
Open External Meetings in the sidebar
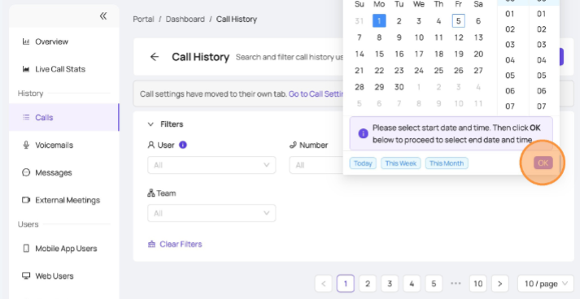64,200
